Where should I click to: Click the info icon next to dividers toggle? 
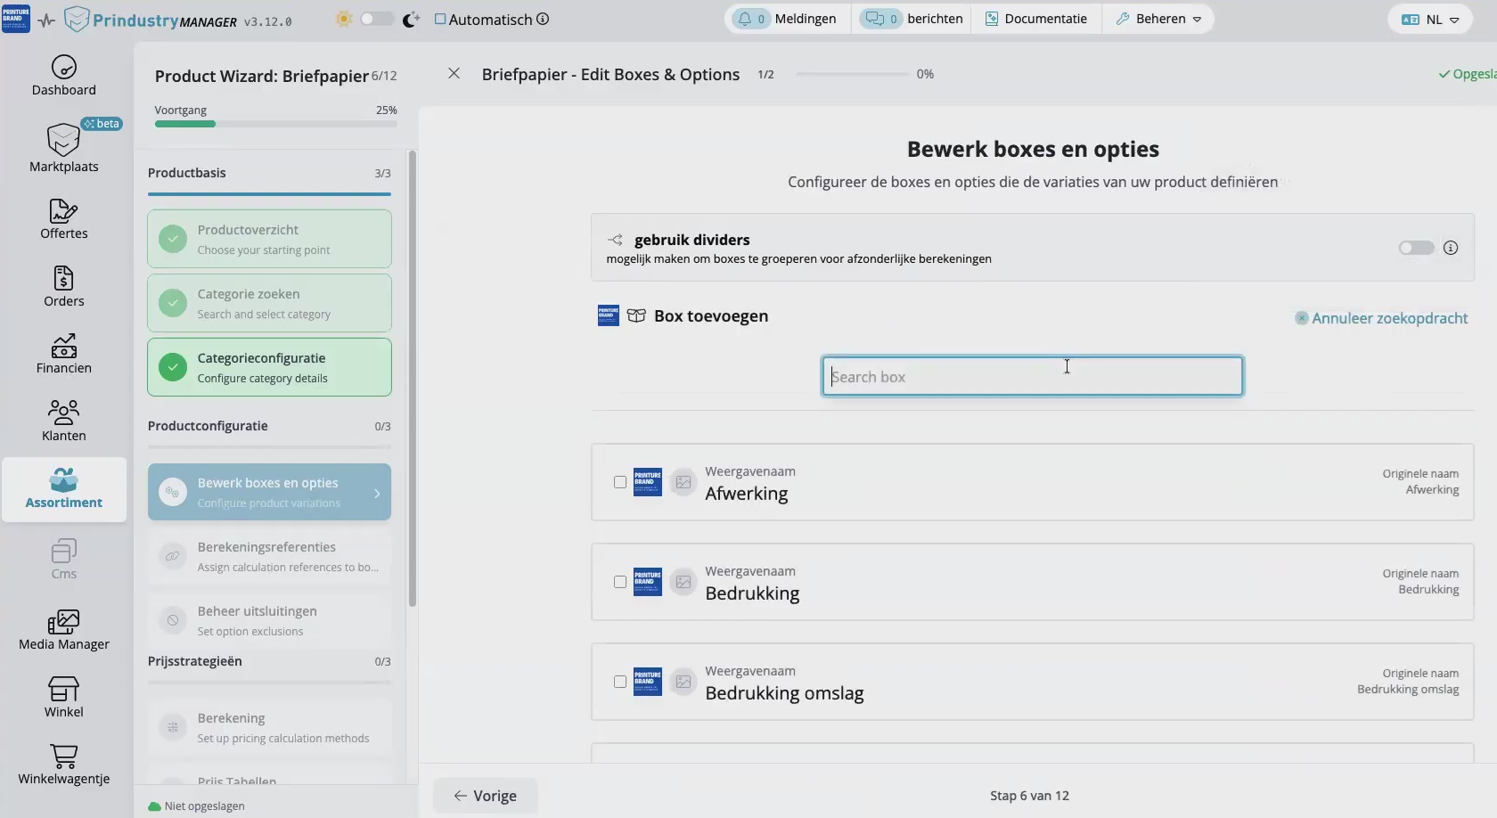point(1451,248)
